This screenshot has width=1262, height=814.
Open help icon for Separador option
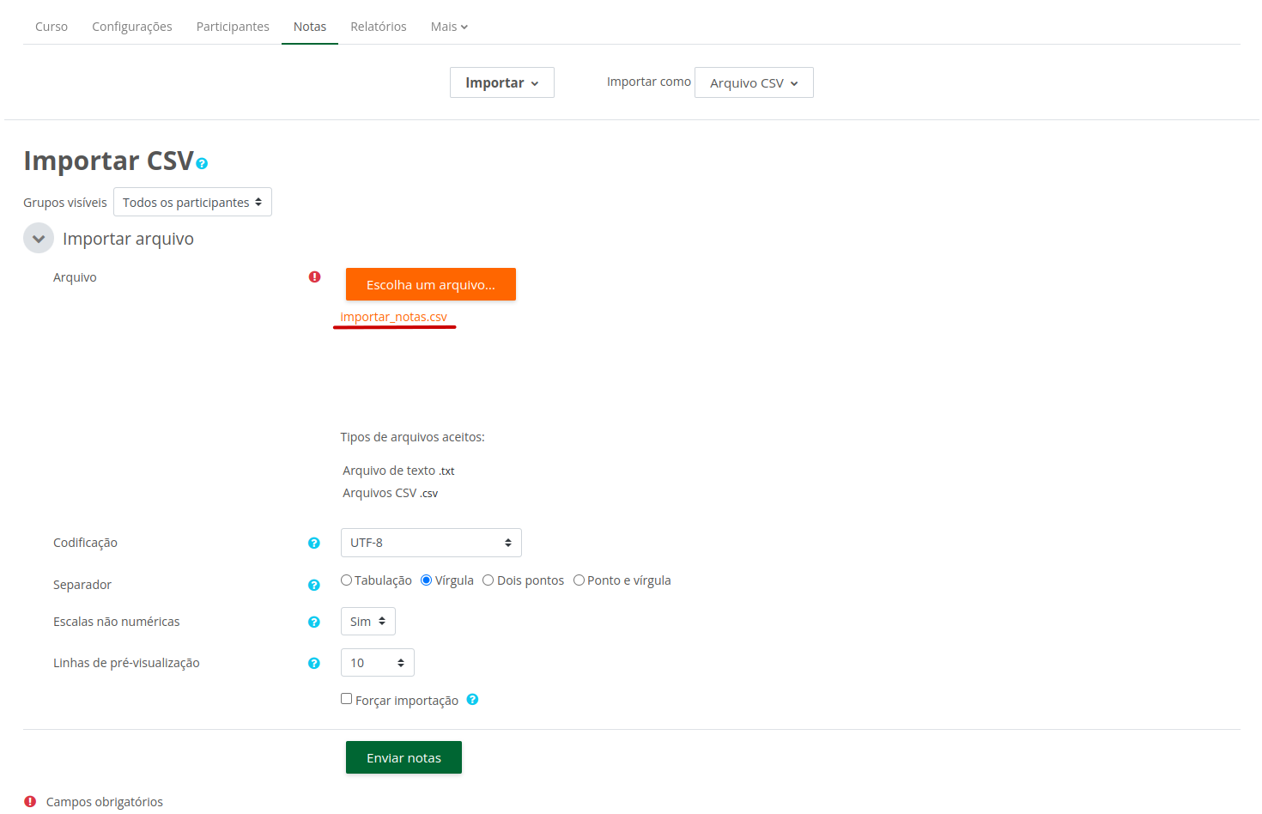[x=314, y=585]
